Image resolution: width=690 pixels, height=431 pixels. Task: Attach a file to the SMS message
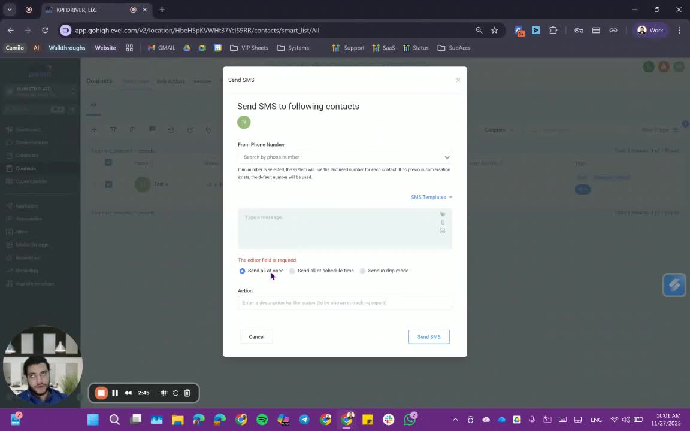click(442, 223)
